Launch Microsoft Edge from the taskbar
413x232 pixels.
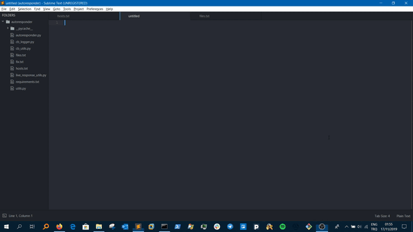tap(72, 226)
